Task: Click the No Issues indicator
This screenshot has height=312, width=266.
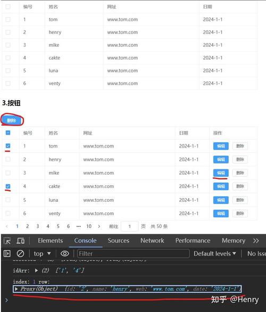Action: pyautogui.click(x=256, y=253)
